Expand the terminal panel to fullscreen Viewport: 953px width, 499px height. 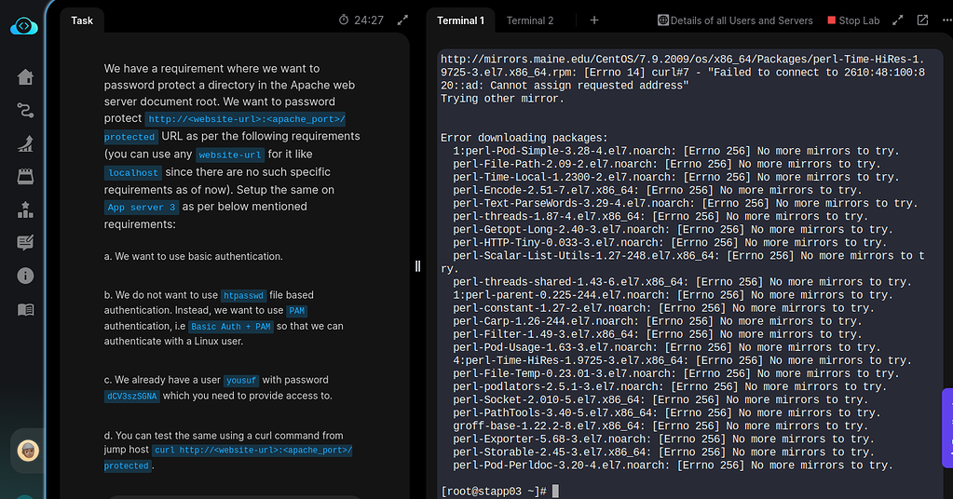click(898, 20)
